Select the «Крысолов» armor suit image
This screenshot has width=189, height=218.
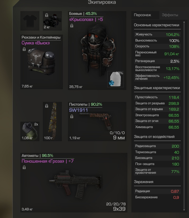coord(98,50)
